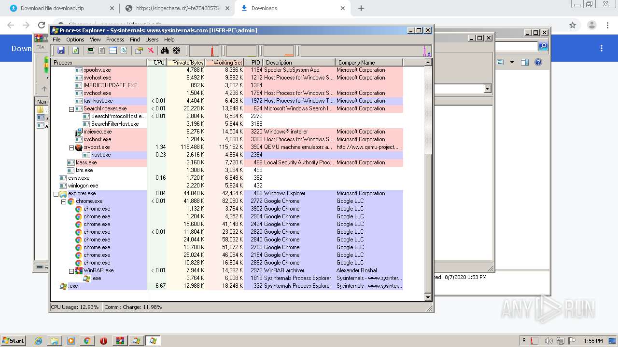Click the binoculars Find Handle icon
Viewport: 618px width, 347px height.
(x=165, y=51)
